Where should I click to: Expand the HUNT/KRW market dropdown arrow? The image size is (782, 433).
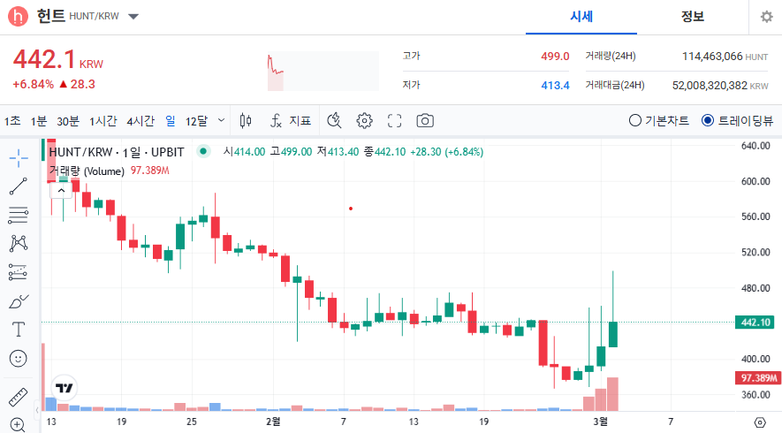point(133,17)
